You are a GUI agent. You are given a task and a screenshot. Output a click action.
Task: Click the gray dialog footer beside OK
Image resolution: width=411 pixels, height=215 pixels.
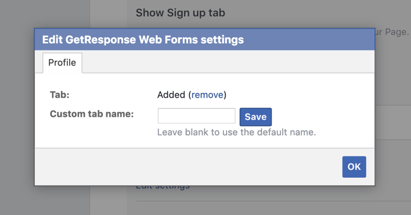coord(188,167)
